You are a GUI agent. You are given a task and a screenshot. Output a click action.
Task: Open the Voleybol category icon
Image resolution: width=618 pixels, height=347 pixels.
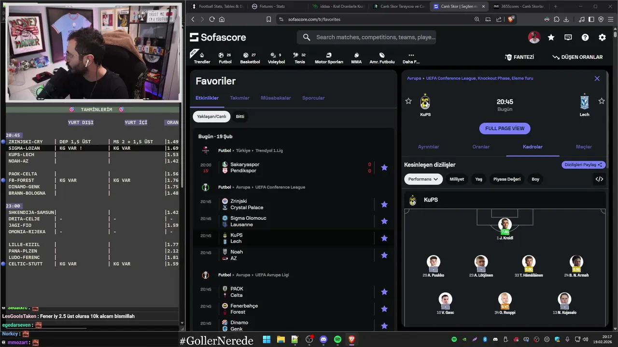click(276, 58)
